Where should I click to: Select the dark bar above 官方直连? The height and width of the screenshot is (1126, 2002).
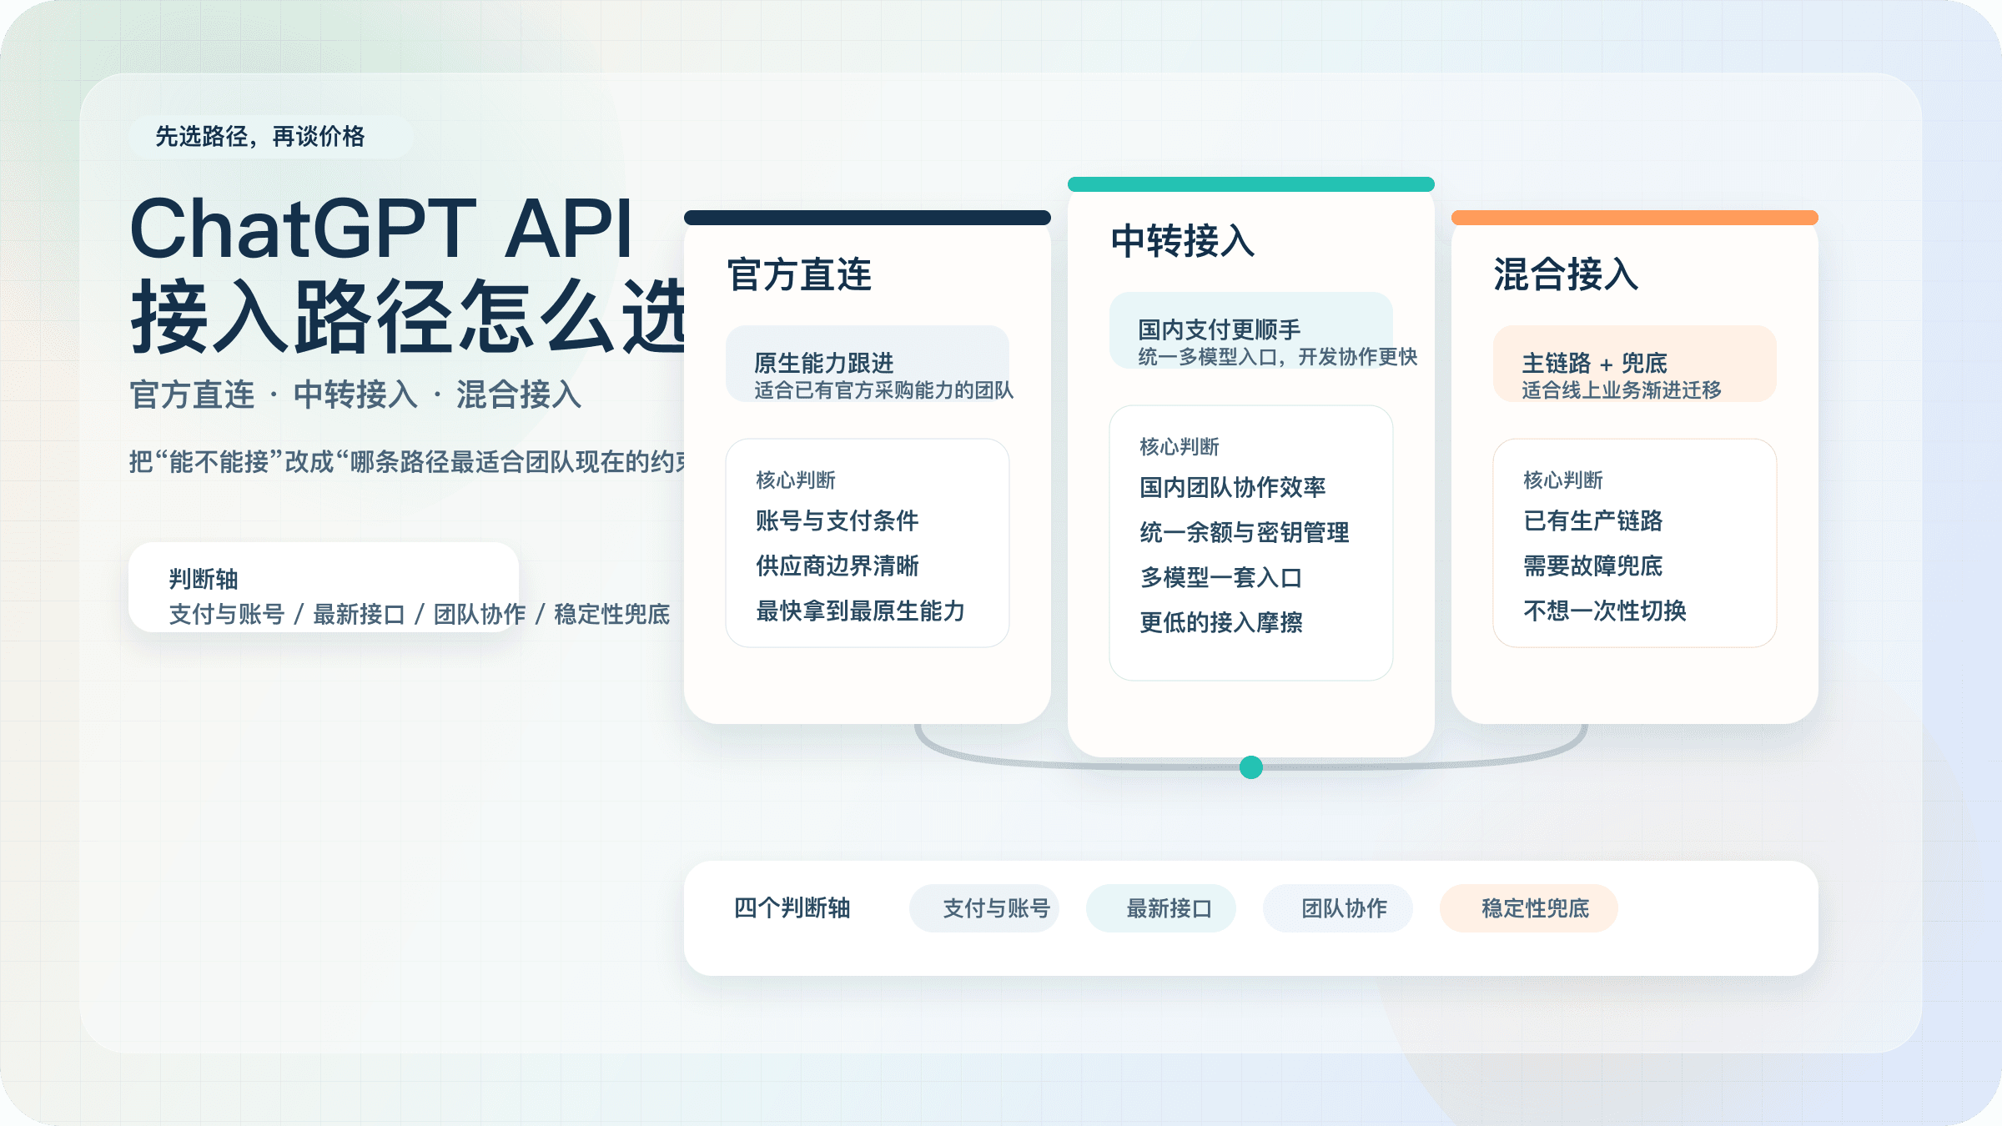(x=866, y=218)
